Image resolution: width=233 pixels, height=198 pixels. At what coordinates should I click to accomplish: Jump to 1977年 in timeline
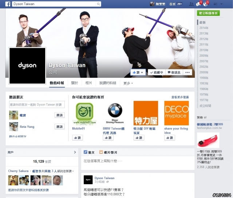point(204,100)
